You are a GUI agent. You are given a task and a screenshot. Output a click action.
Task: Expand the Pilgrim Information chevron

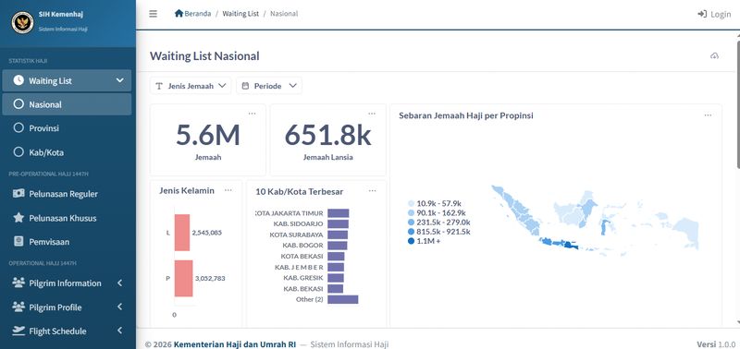[119, 283]
